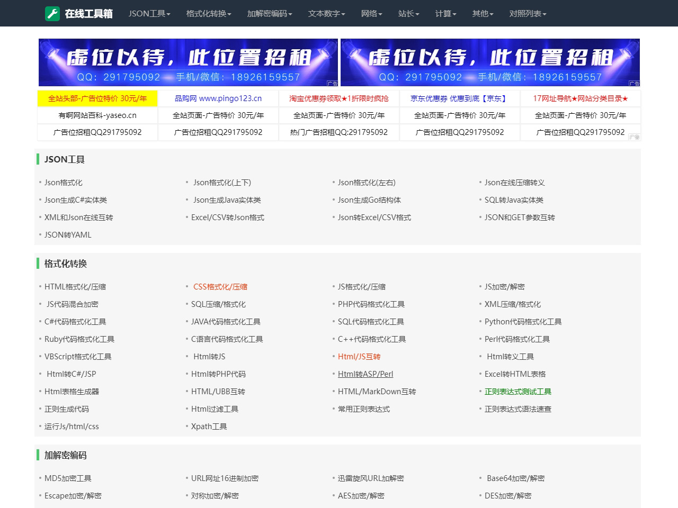
Task: Open the JSON工具 dropdown menu
Action: click(x=149, y=14)
